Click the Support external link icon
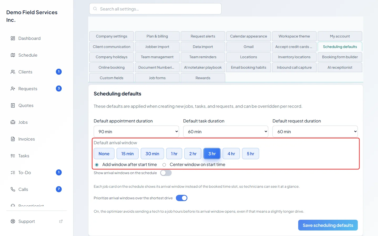Viewport: 378px width, 236px height. click(x=61, y=221)
